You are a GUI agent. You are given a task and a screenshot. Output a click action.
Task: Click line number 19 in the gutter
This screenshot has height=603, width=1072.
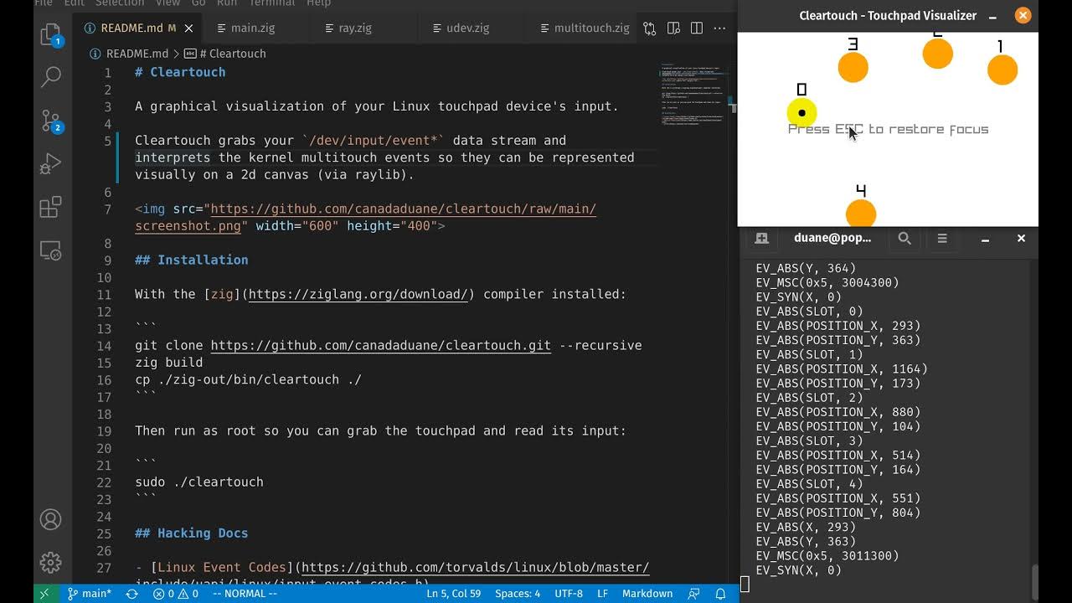pos(104,430)
